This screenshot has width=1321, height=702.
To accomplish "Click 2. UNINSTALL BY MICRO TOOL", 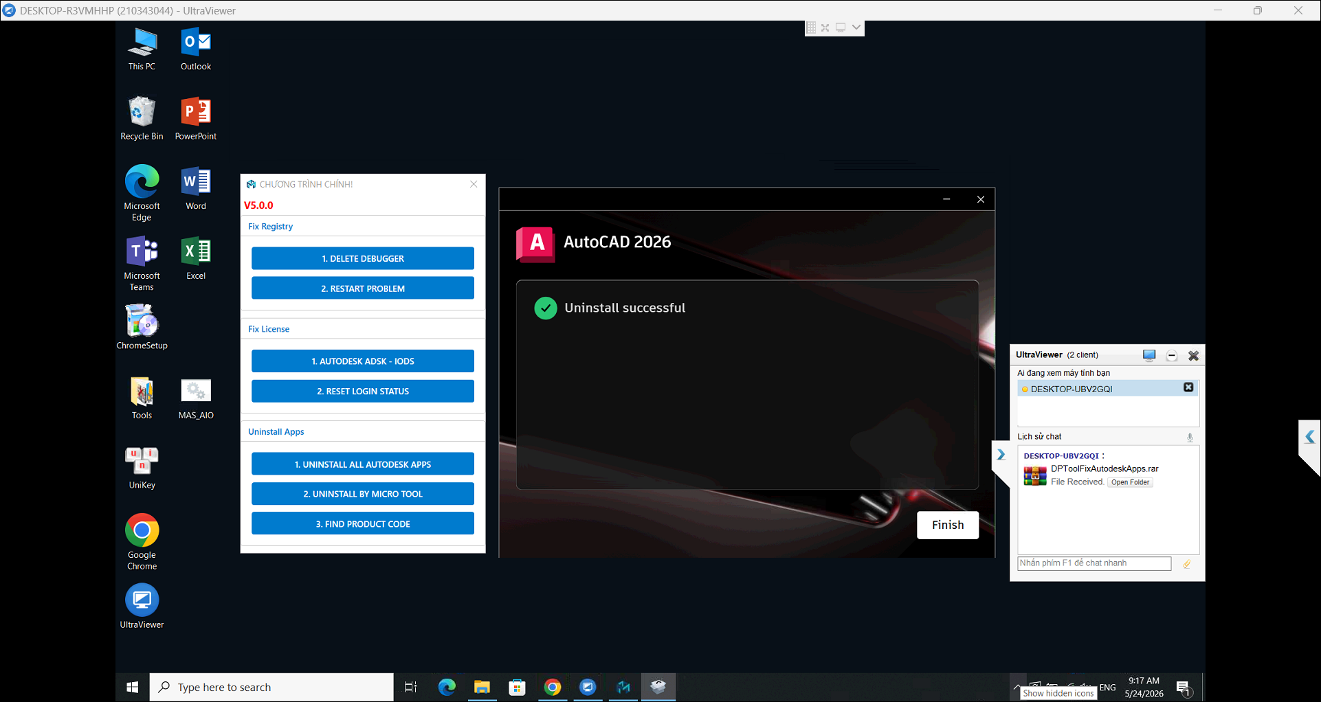I will [363, 494].
